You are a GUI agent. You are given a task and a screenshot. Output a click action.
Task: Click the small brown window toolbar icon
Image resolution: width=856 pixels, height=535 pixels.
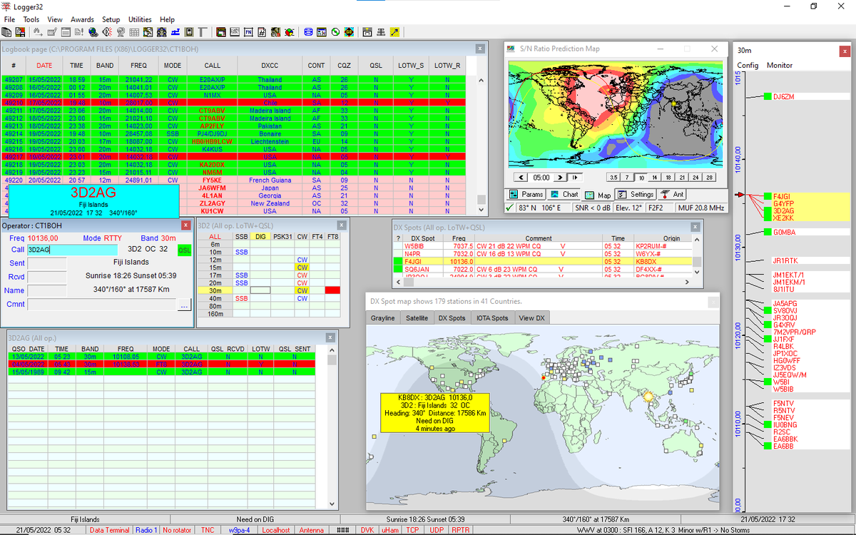tap(221, 32)
